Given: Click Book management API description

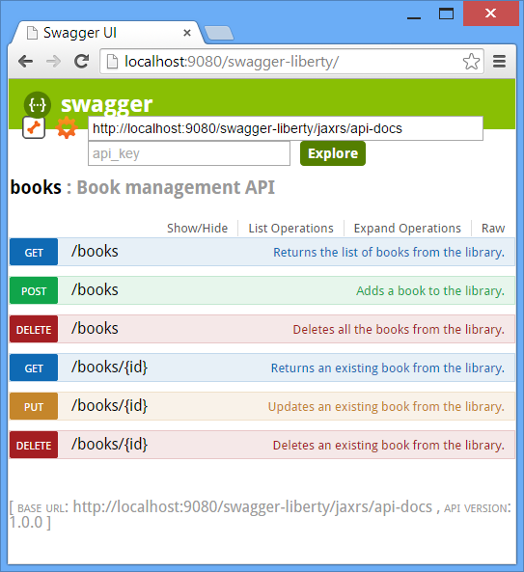Looking at the screenshot, I should pos(176,187).
